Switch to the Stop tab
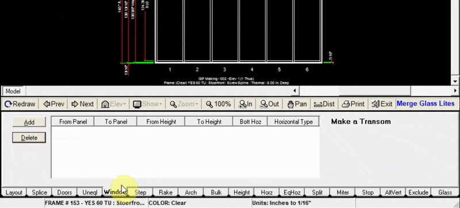460x208 pixels. click(x=367, y=192)
